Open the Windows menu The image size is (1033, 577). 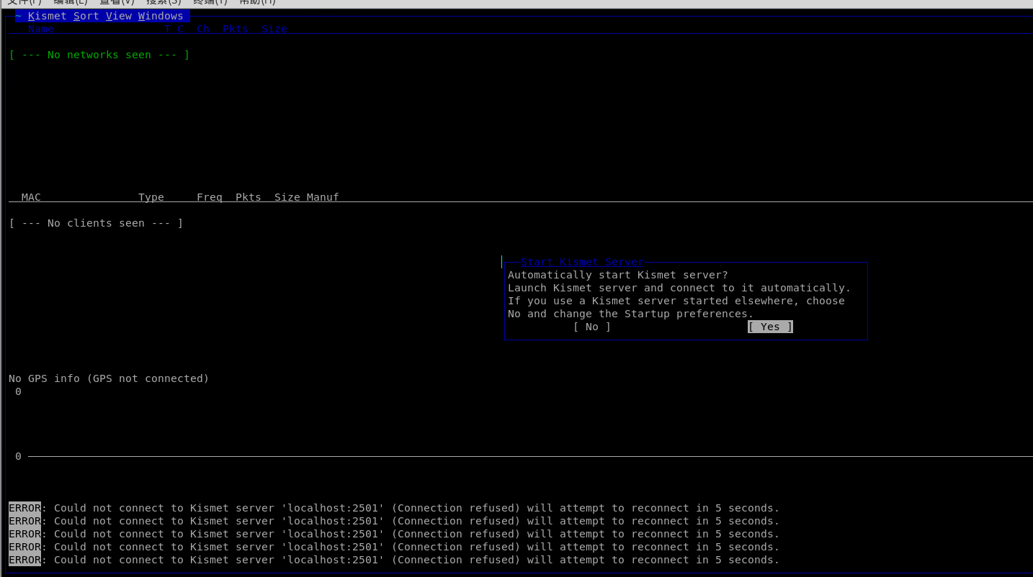(161, 16)
